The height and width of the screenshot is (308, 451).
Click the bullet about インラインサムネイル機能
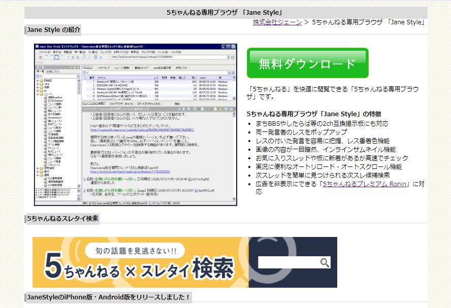tap(326, 149)
